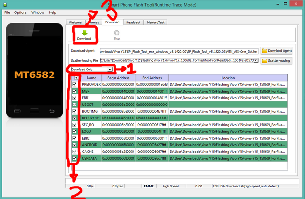Uncheck the EBR2 checkbox
Viewport: 305px width, 199px height.
click(x=74, y=138)
